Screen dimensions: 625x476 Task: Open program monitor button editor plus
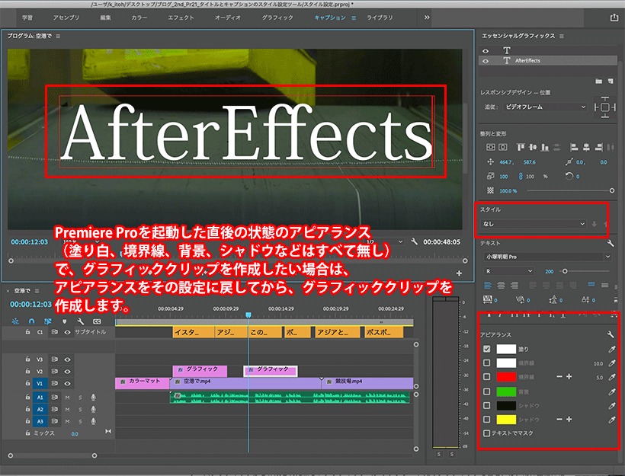coord(459,273)
